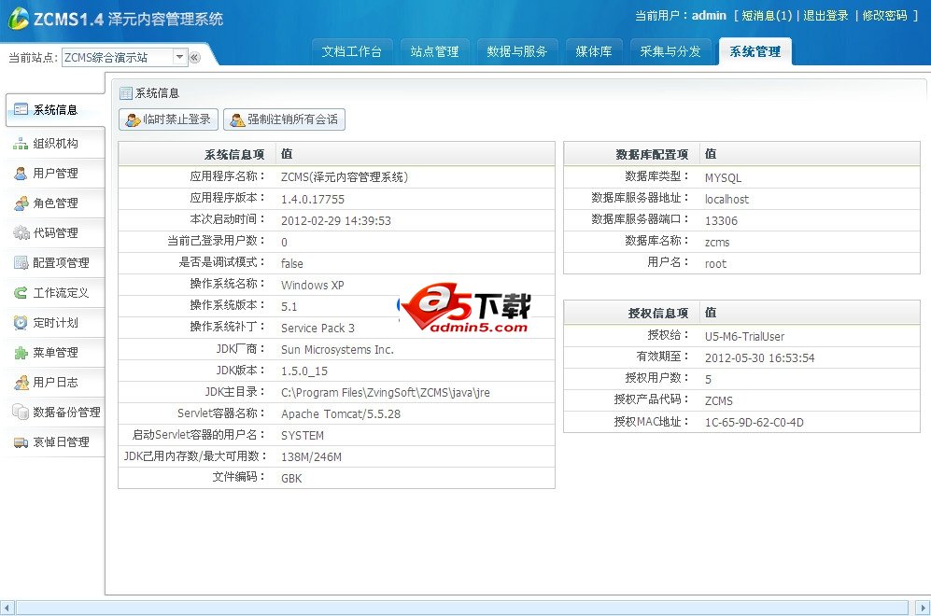
Task: Click 授权信息项 column header
Action: click(x=658, y=313)
